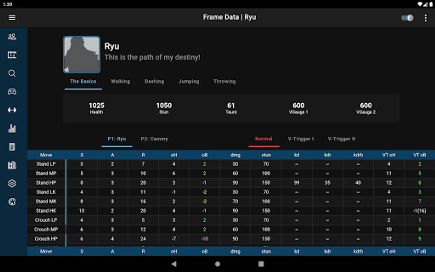Tap the Android back navigation button
Image resolution: width=435 pixels, height=272 pixels.
click(174, 264)
